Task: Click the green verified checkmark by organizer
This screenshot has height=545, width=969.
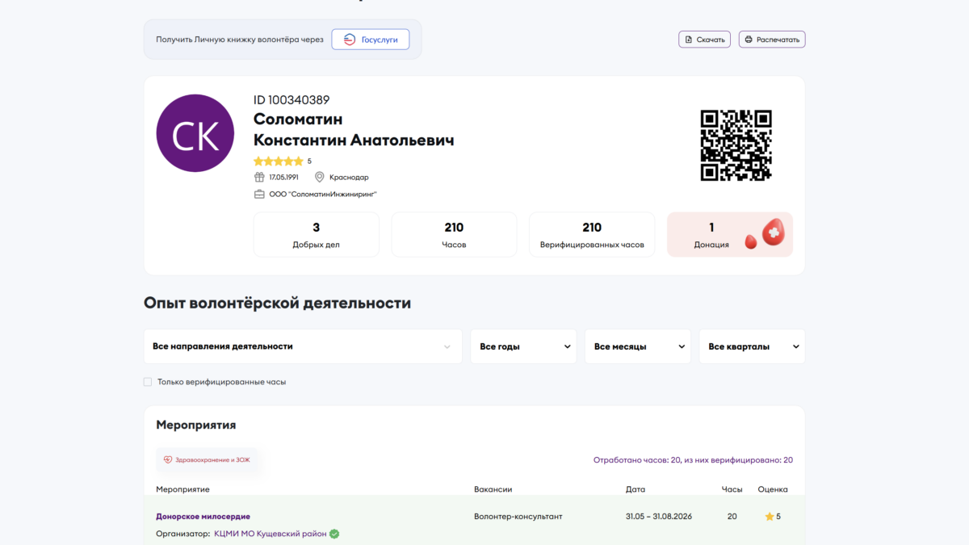Action: (334, 534)
